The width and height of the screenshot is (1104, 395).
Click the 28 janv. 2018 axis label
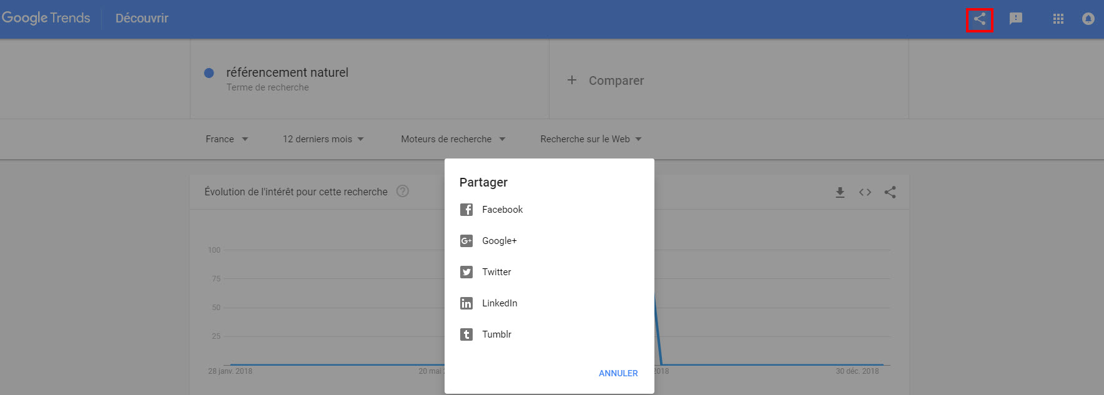(230, 371)
